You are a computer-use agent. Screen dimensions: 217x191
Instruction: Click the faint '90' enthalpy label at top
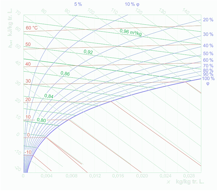pyautogui.click(x=67, y=11)
